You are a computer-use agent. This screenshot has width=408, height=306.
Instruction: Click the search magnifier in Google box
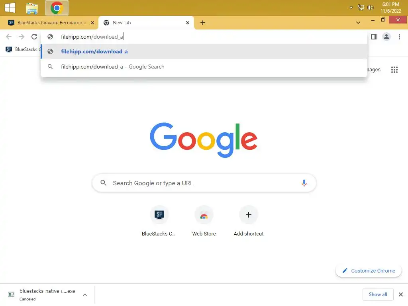pos(103,183)
